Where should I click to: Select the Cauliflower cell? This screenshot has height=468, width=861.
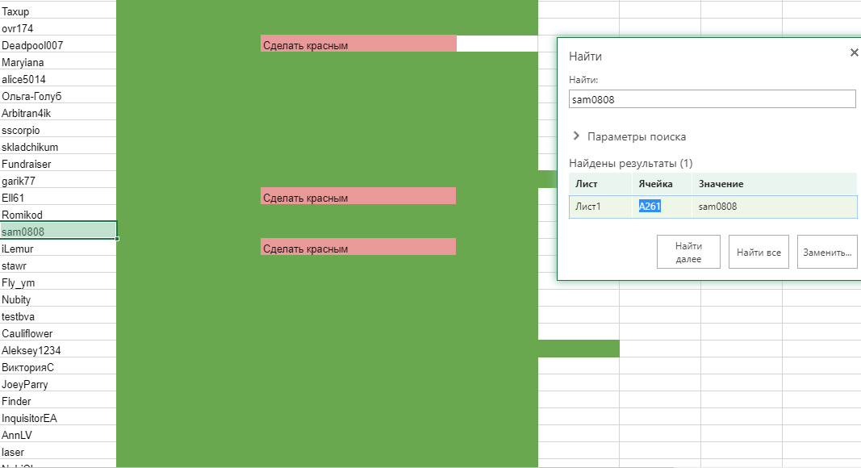pyautogui.click(x=58, y=333)
